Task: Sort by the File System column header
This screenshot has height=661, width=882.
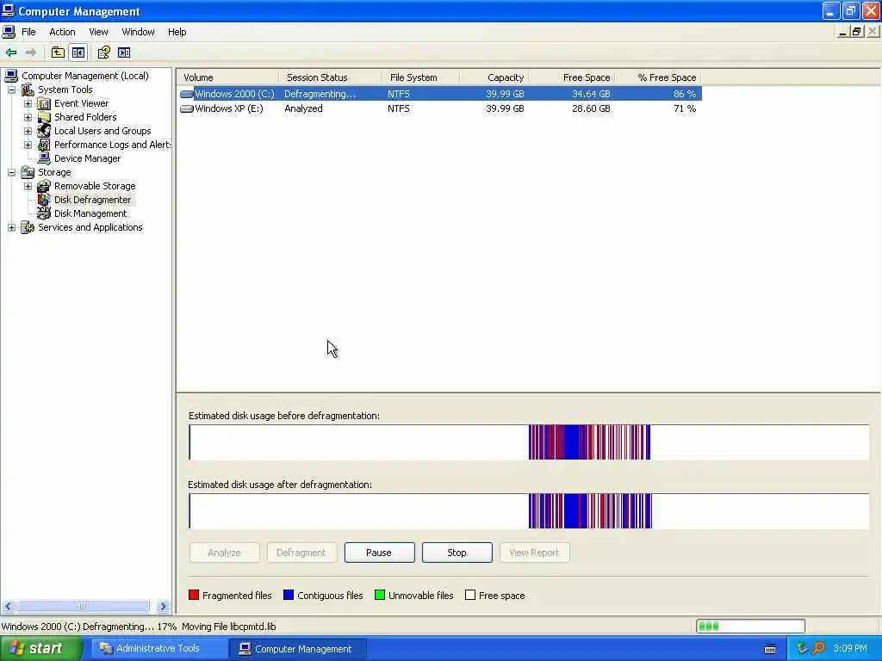Action: [420, 77]
